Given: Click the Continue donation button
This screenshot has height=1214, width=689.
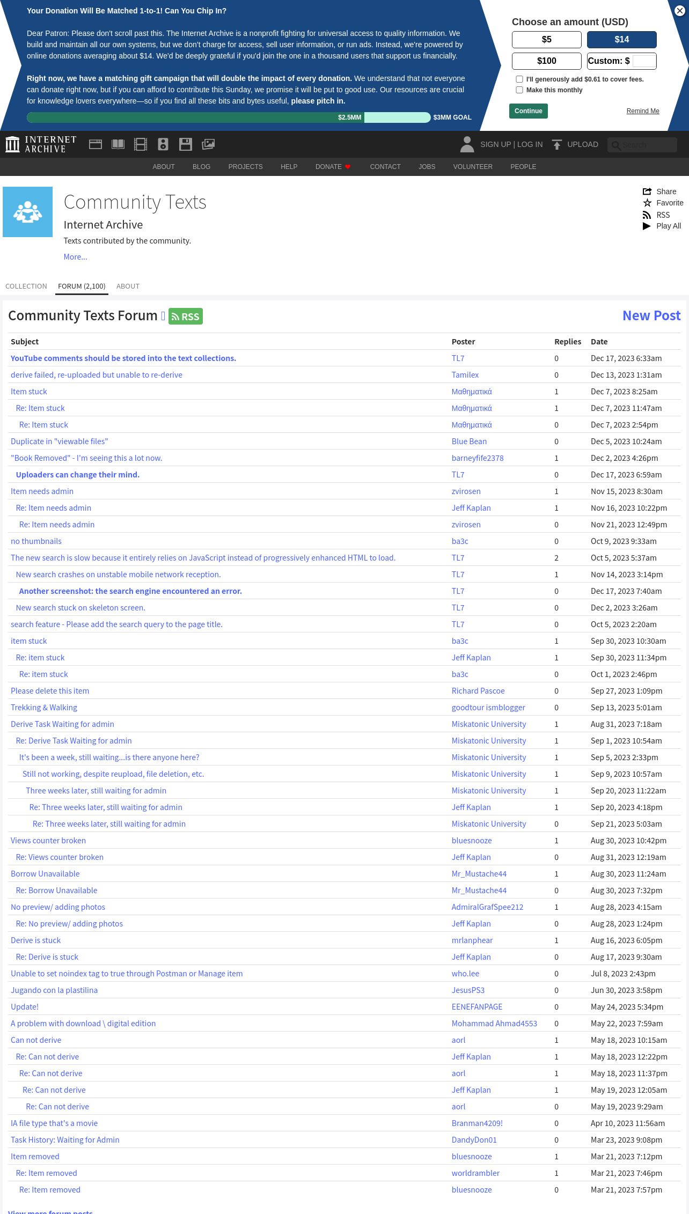Looking at the screenshot, I should click(x=529, y=111).
